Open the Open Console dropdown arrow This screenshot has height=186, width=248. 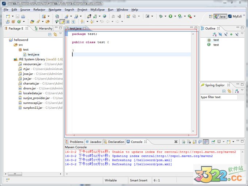[233, 142]
